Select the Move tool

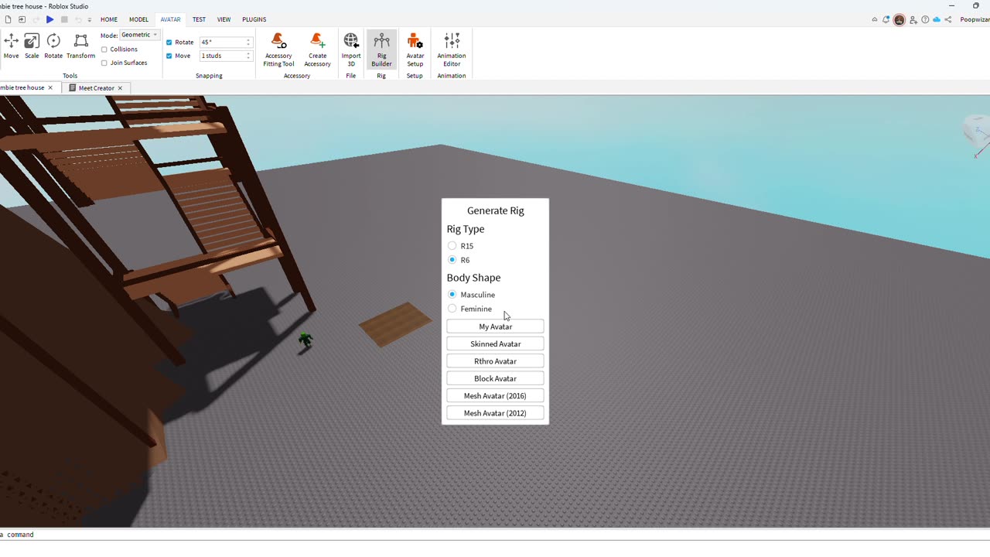click(x=11, y=46)
